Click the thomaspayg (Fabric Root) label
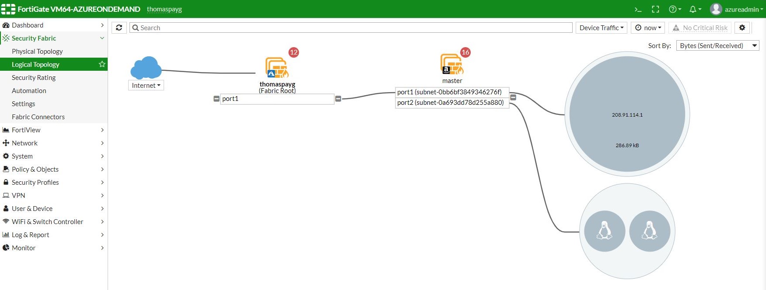Image resolution: width=766 pixels, height=290 pixels. point(277,87)
